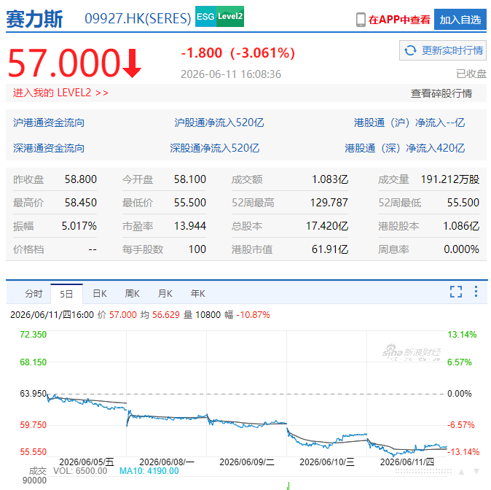491x490 pixels.
Task: Switch to the 分时 chart tab
Action: (34, 294)
